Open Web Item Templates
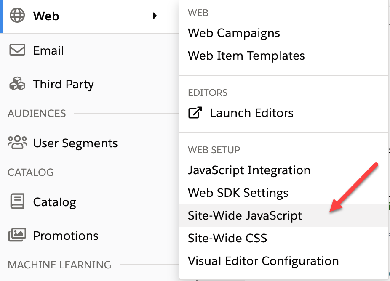 (x=246, y=56)
